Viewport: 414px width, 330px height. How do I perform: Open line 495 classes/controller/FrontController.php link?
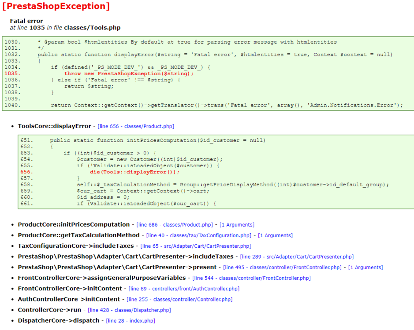(282, 267)
